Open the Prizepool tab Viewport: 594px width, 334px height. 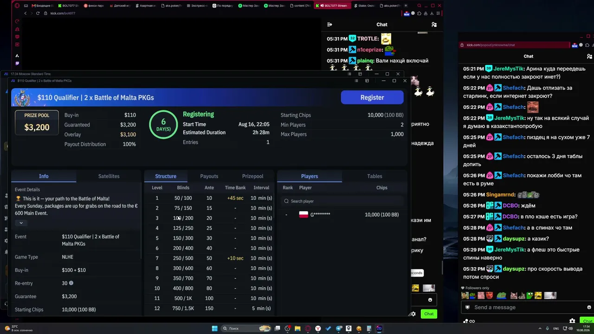click(x=252, y=176)
